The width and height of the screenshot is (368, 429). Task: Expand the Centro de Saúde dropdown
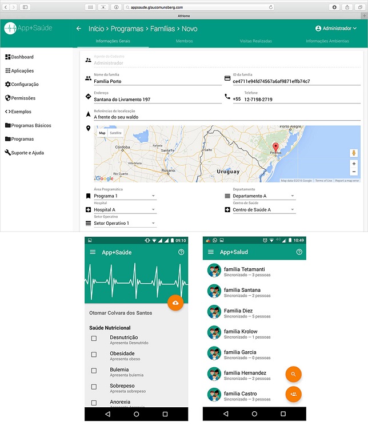click(264, 209)
